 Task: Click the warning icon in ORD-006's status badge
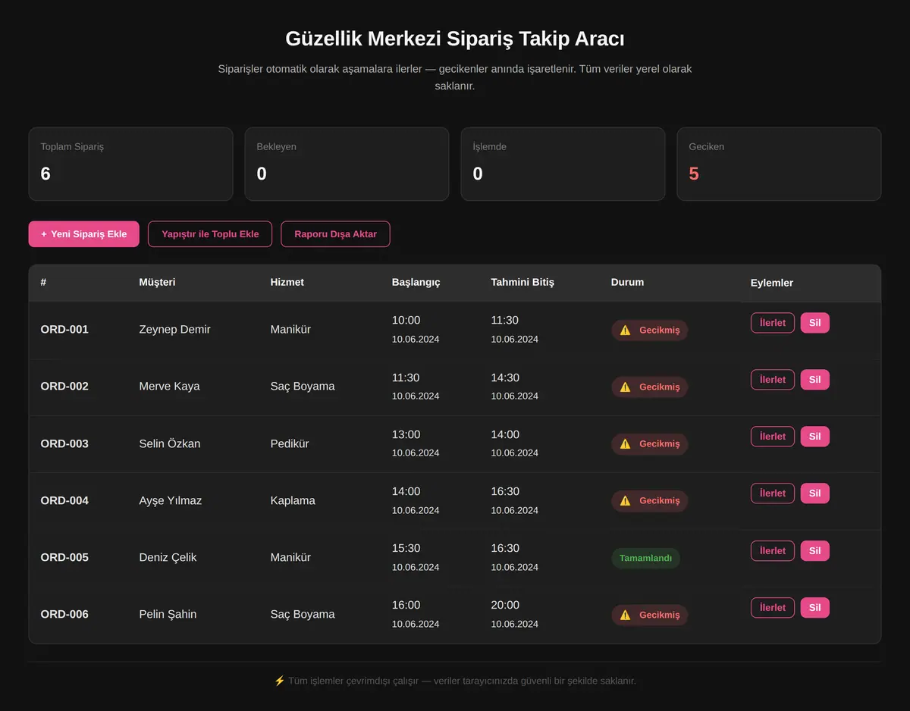click(625, 615)
